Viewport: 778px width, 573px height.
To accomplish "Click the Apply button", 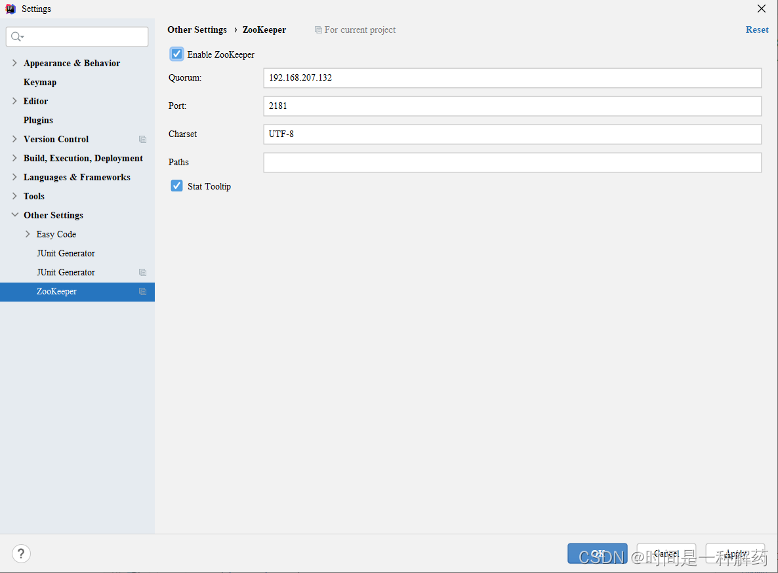I will point(735,554).
